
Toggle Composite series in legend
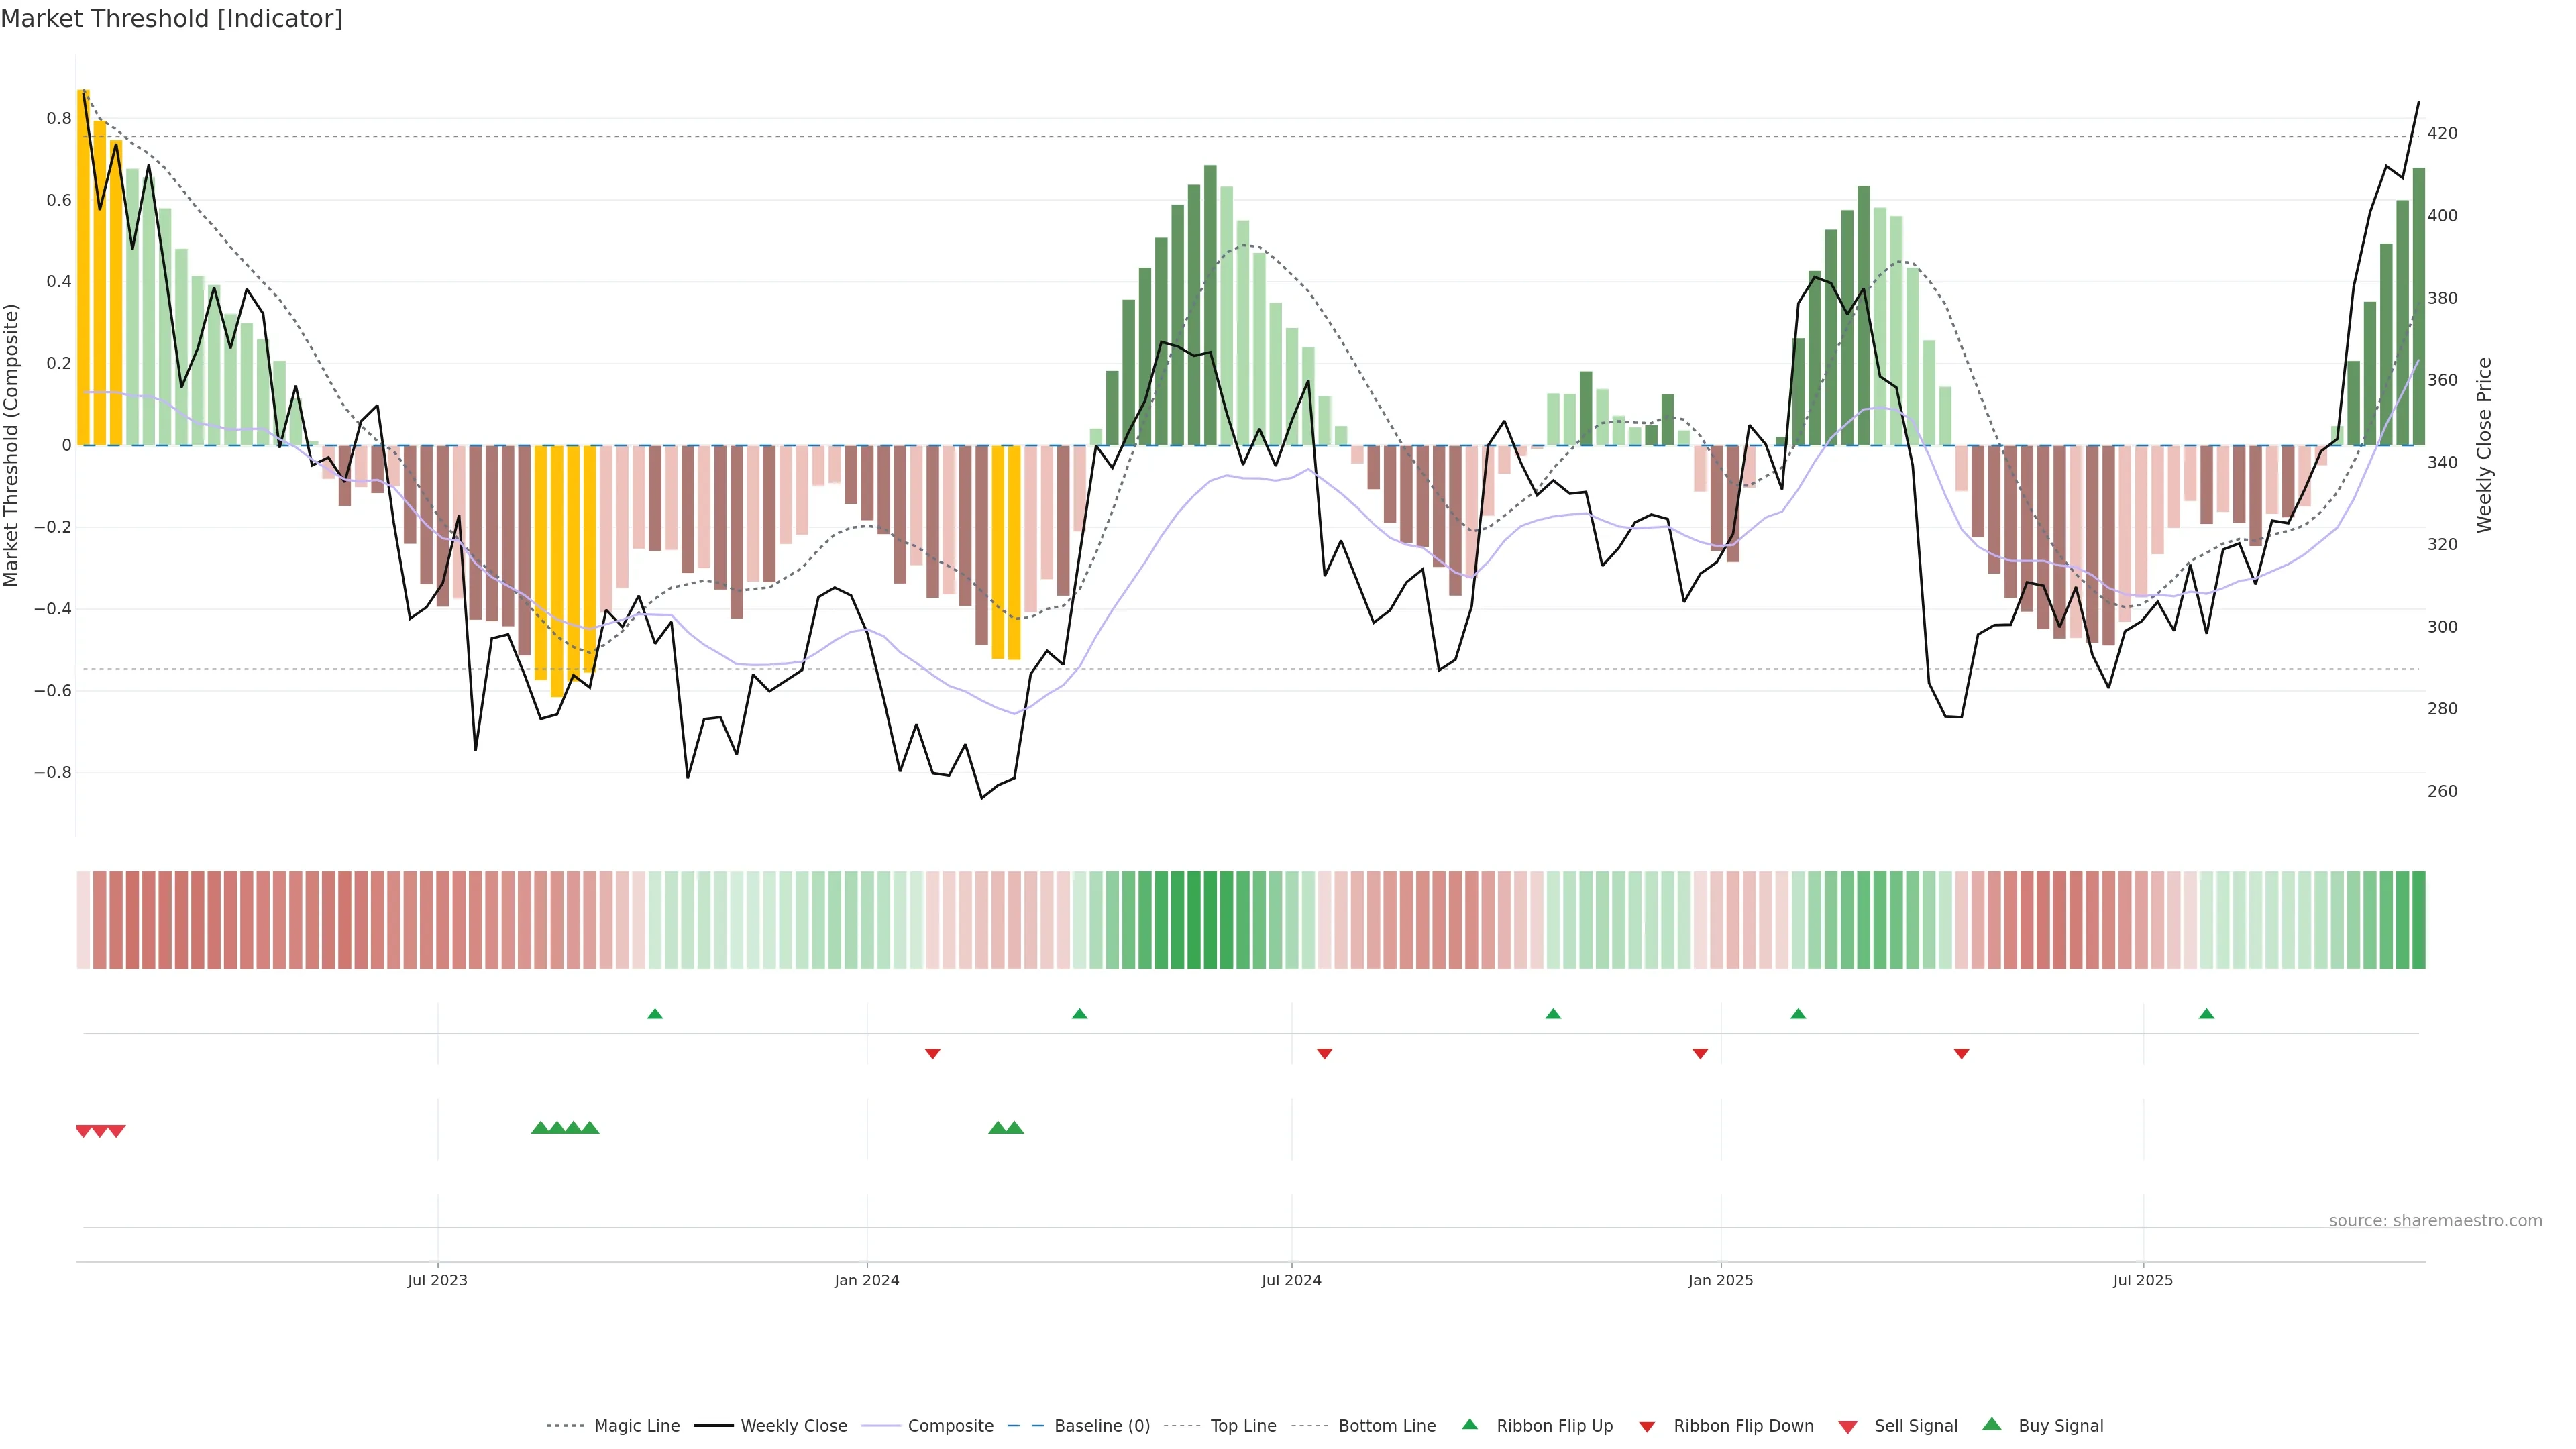pos(950,1426)
